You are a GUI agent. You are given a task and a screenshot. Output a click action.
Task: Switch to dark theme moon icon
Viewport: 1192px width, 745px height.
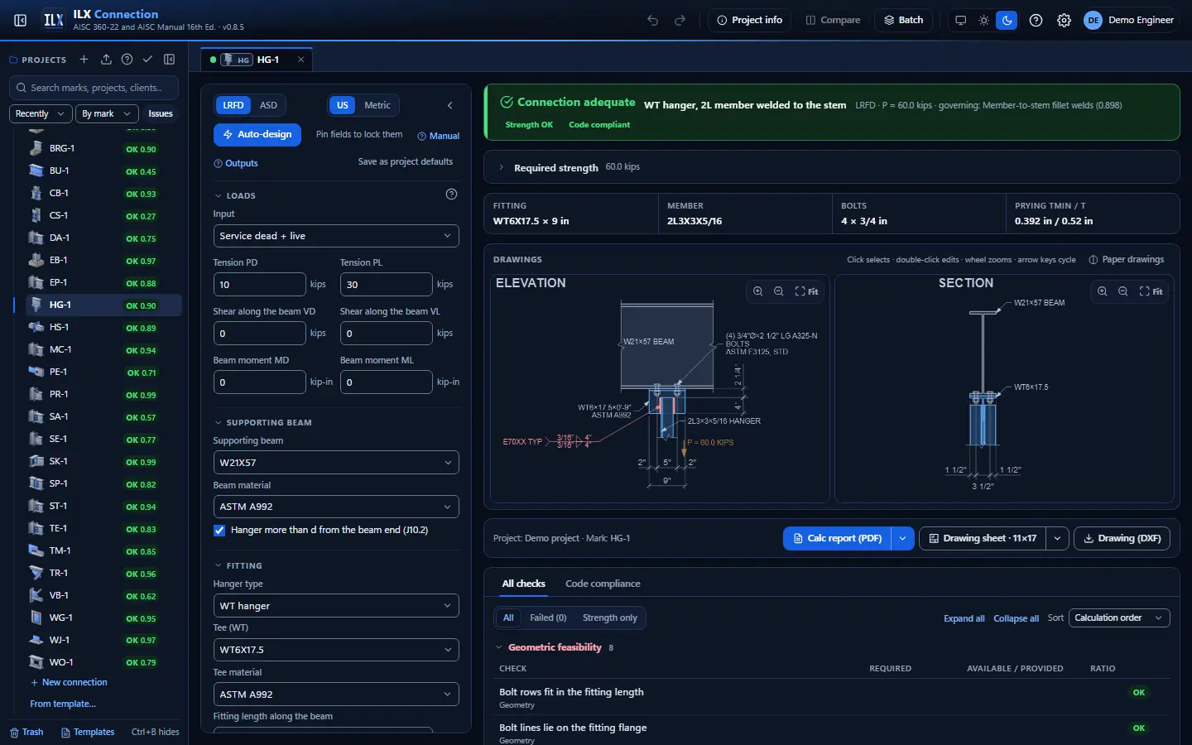tap(1007, 20)
